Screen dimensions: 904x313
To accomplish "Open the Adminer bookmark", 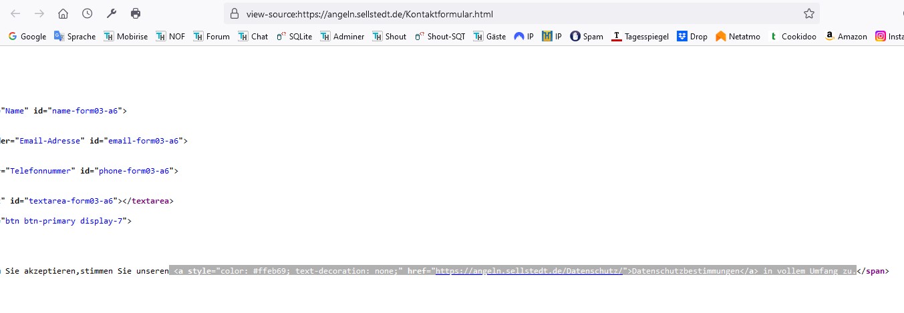I will click(x=342, y=37).
